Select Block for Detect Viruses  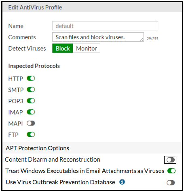click(x=63, y=48)
